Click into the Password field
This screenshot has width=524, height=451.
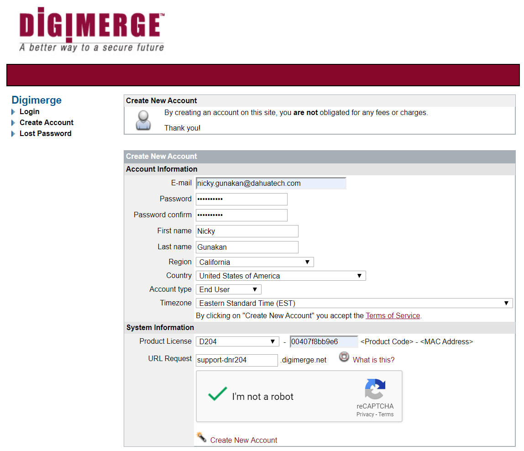pyautogui.click(x=241, y=199)
